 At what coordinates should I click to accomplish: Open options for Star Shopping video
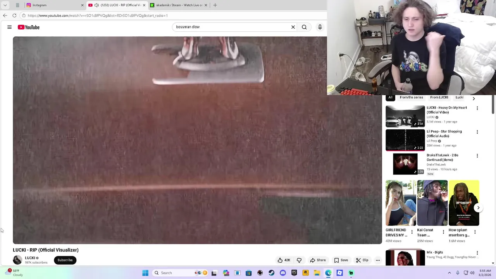tap(477, 132)
